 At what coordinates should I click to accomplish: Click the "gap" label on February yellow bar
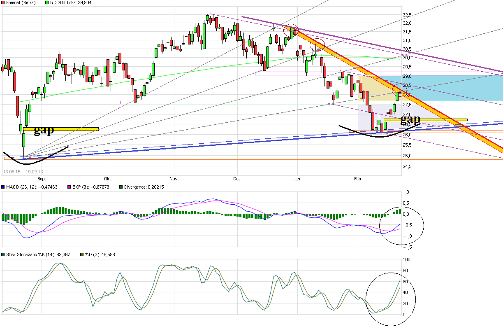pos(410,119)
